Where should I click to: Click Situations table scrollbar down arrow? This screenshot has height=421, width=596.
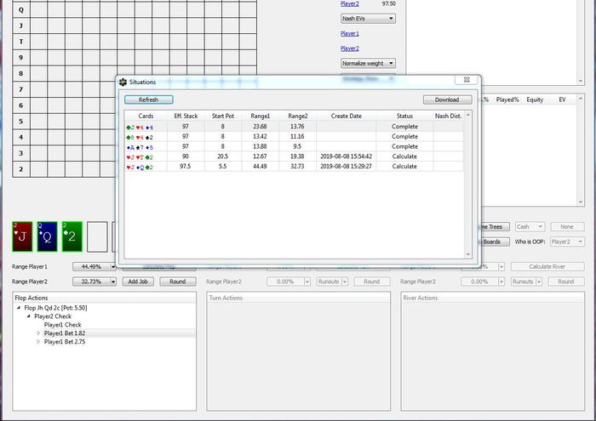click(x=468, y=254)
